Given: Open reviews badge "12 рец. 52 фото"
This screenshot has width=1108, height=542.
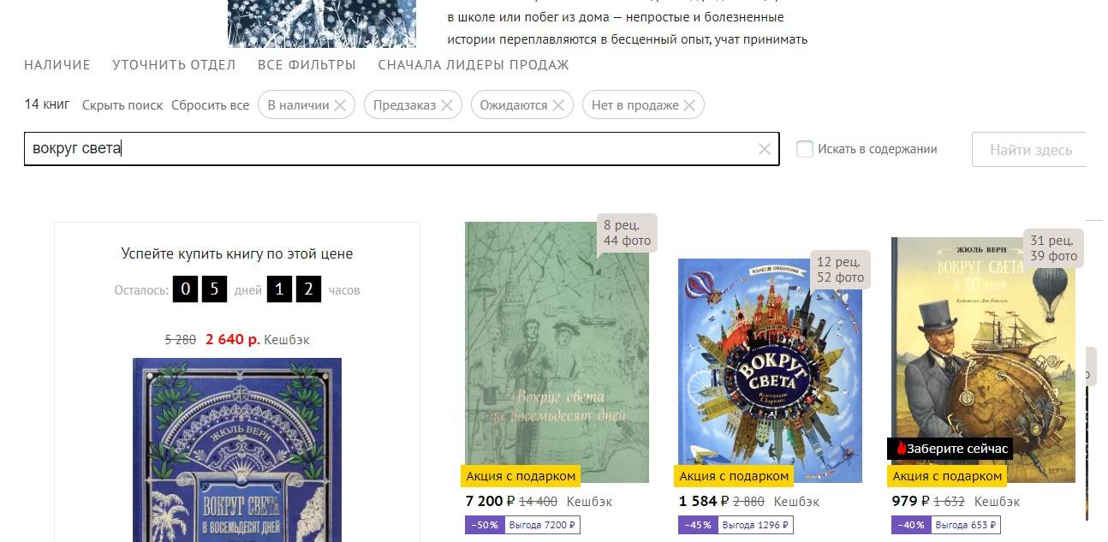Looking at the screenshot, I should 841,269.
